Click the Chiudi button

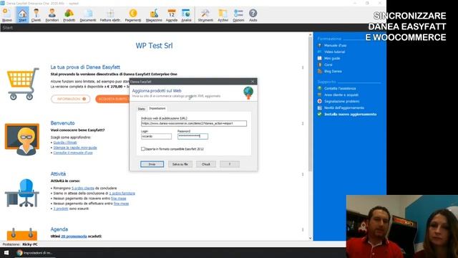[206, 164]
